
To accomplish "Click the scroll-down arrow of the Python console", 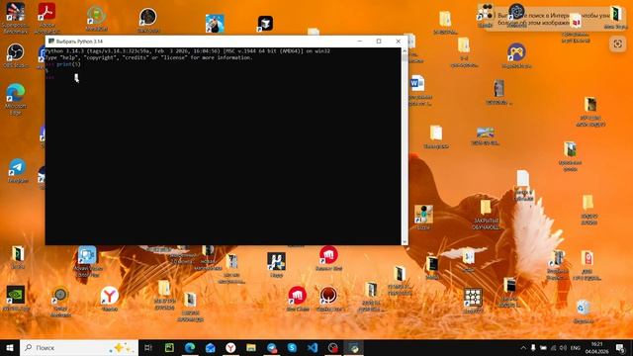I will pyautogui.click(x=405, y=241).
